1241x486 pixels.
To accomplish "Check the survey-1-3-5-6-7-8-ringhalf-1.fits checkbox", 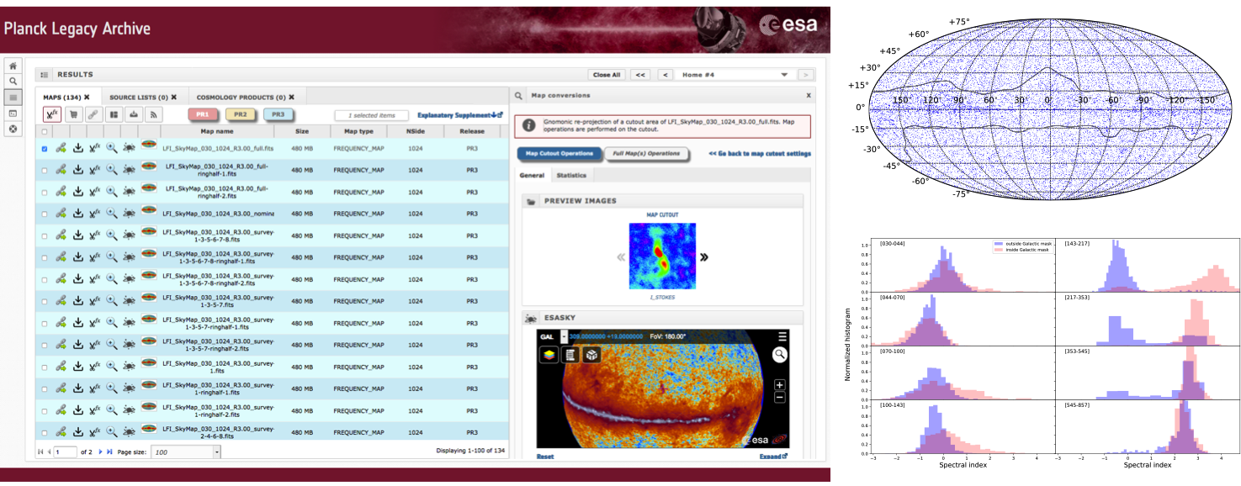I will click(x=44, y=258).
